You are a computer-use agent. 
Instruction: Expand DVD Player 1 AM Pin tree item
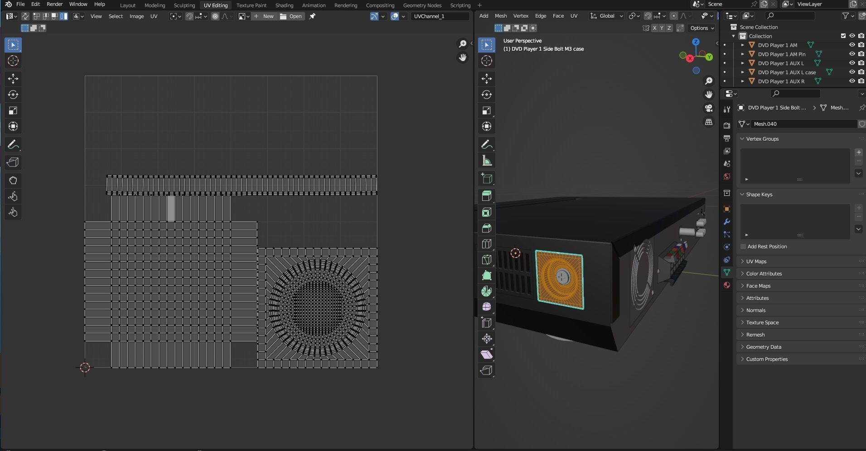(742, 54)
